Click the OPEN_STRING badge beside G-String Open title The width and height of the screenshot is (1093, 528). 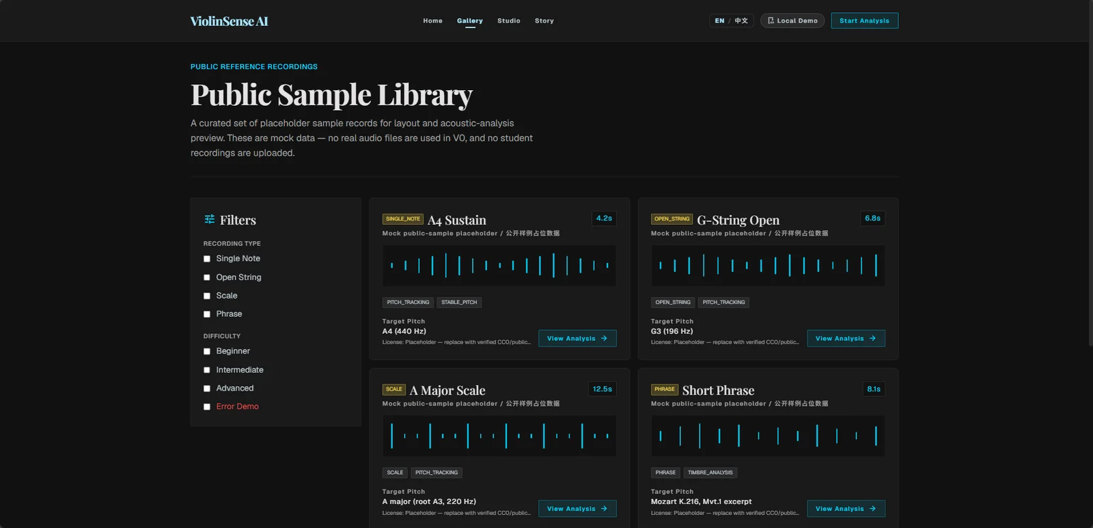(672, 219)
